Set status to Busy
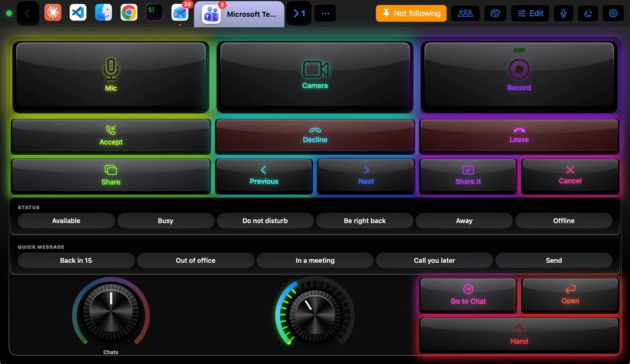This screenshot has height=364, width=630. [x=166, y=220]
